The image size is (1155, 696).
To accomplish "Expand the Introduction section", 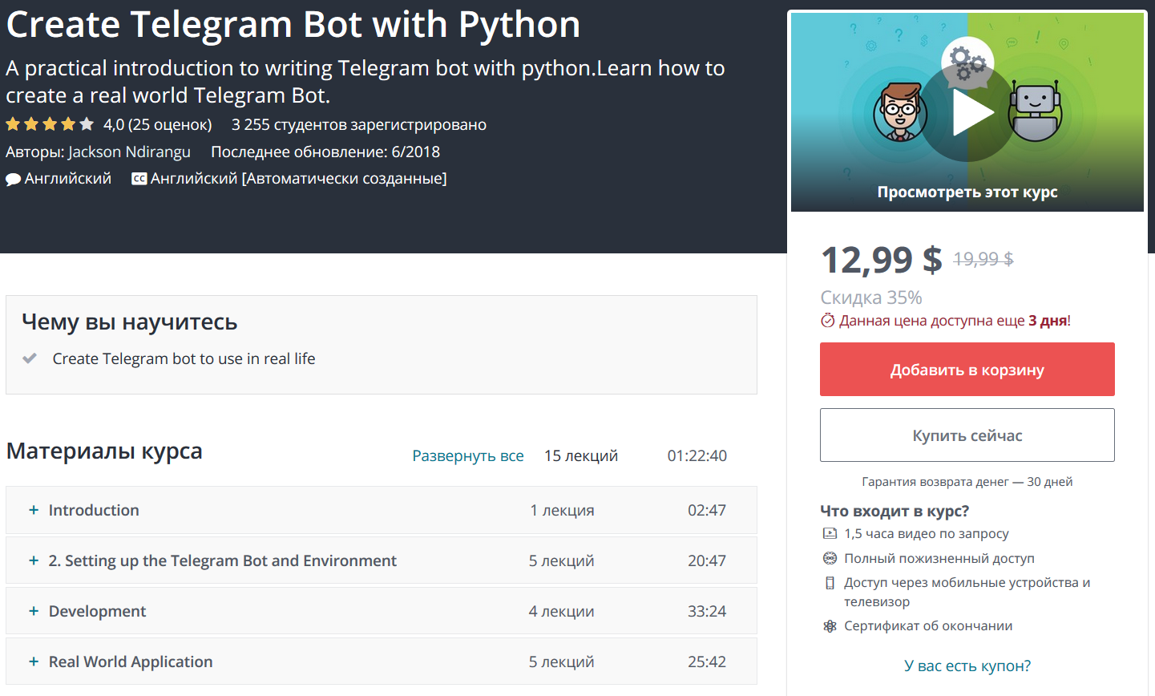I will (382, 510).
